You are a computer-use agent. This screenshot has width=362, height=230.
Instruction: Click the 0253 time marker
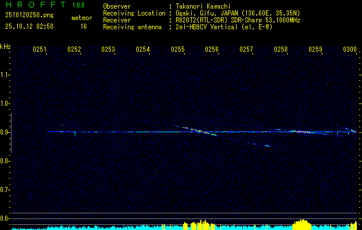coord(108,49)
